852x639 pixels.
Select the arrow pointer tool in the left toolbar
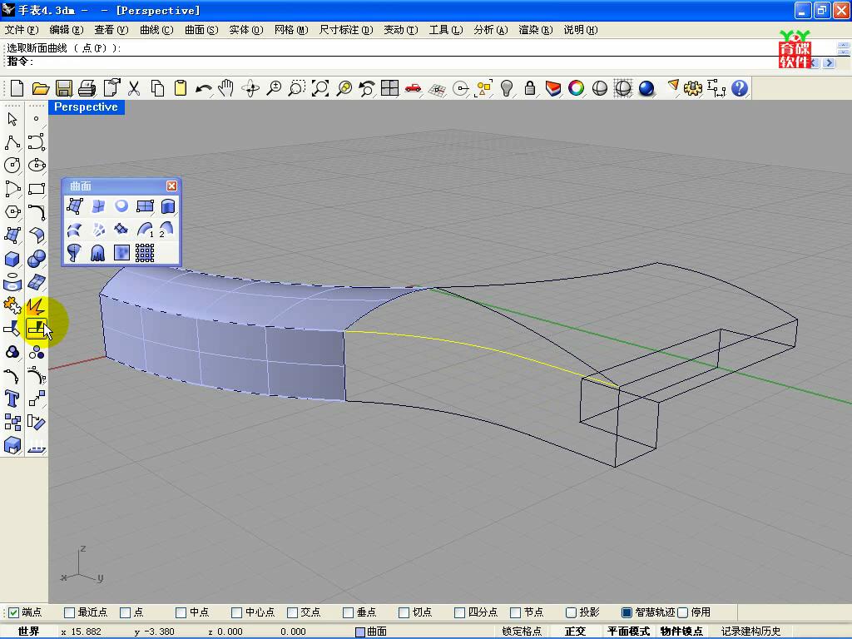[12, 119]
